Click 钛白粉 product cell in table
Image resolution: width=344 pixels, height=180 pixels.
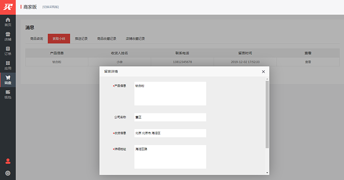pyautogui.click(x=57, y=62)
